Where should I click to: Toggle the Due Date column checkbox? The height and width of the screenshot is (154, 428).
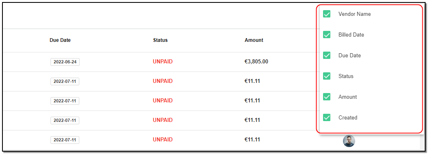(327, 55)
